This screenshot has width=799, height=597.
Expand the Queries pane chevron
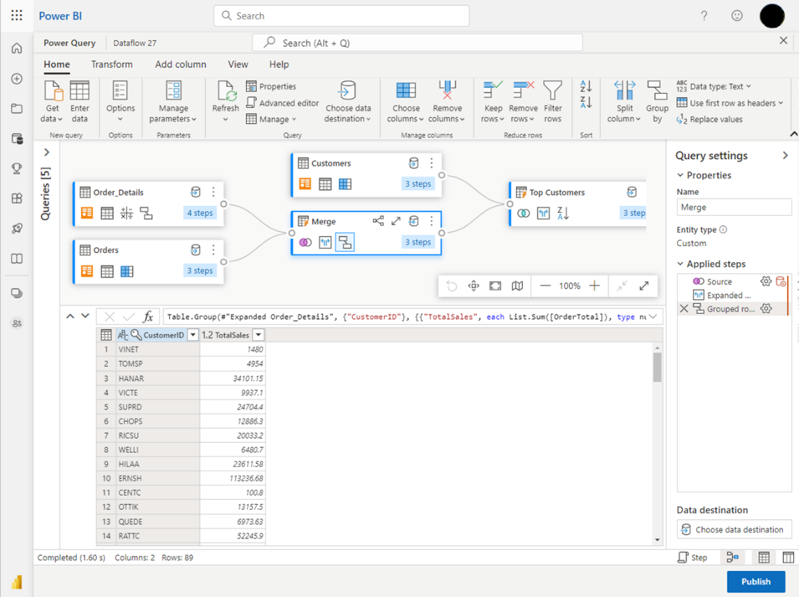[x=46, y=152]
